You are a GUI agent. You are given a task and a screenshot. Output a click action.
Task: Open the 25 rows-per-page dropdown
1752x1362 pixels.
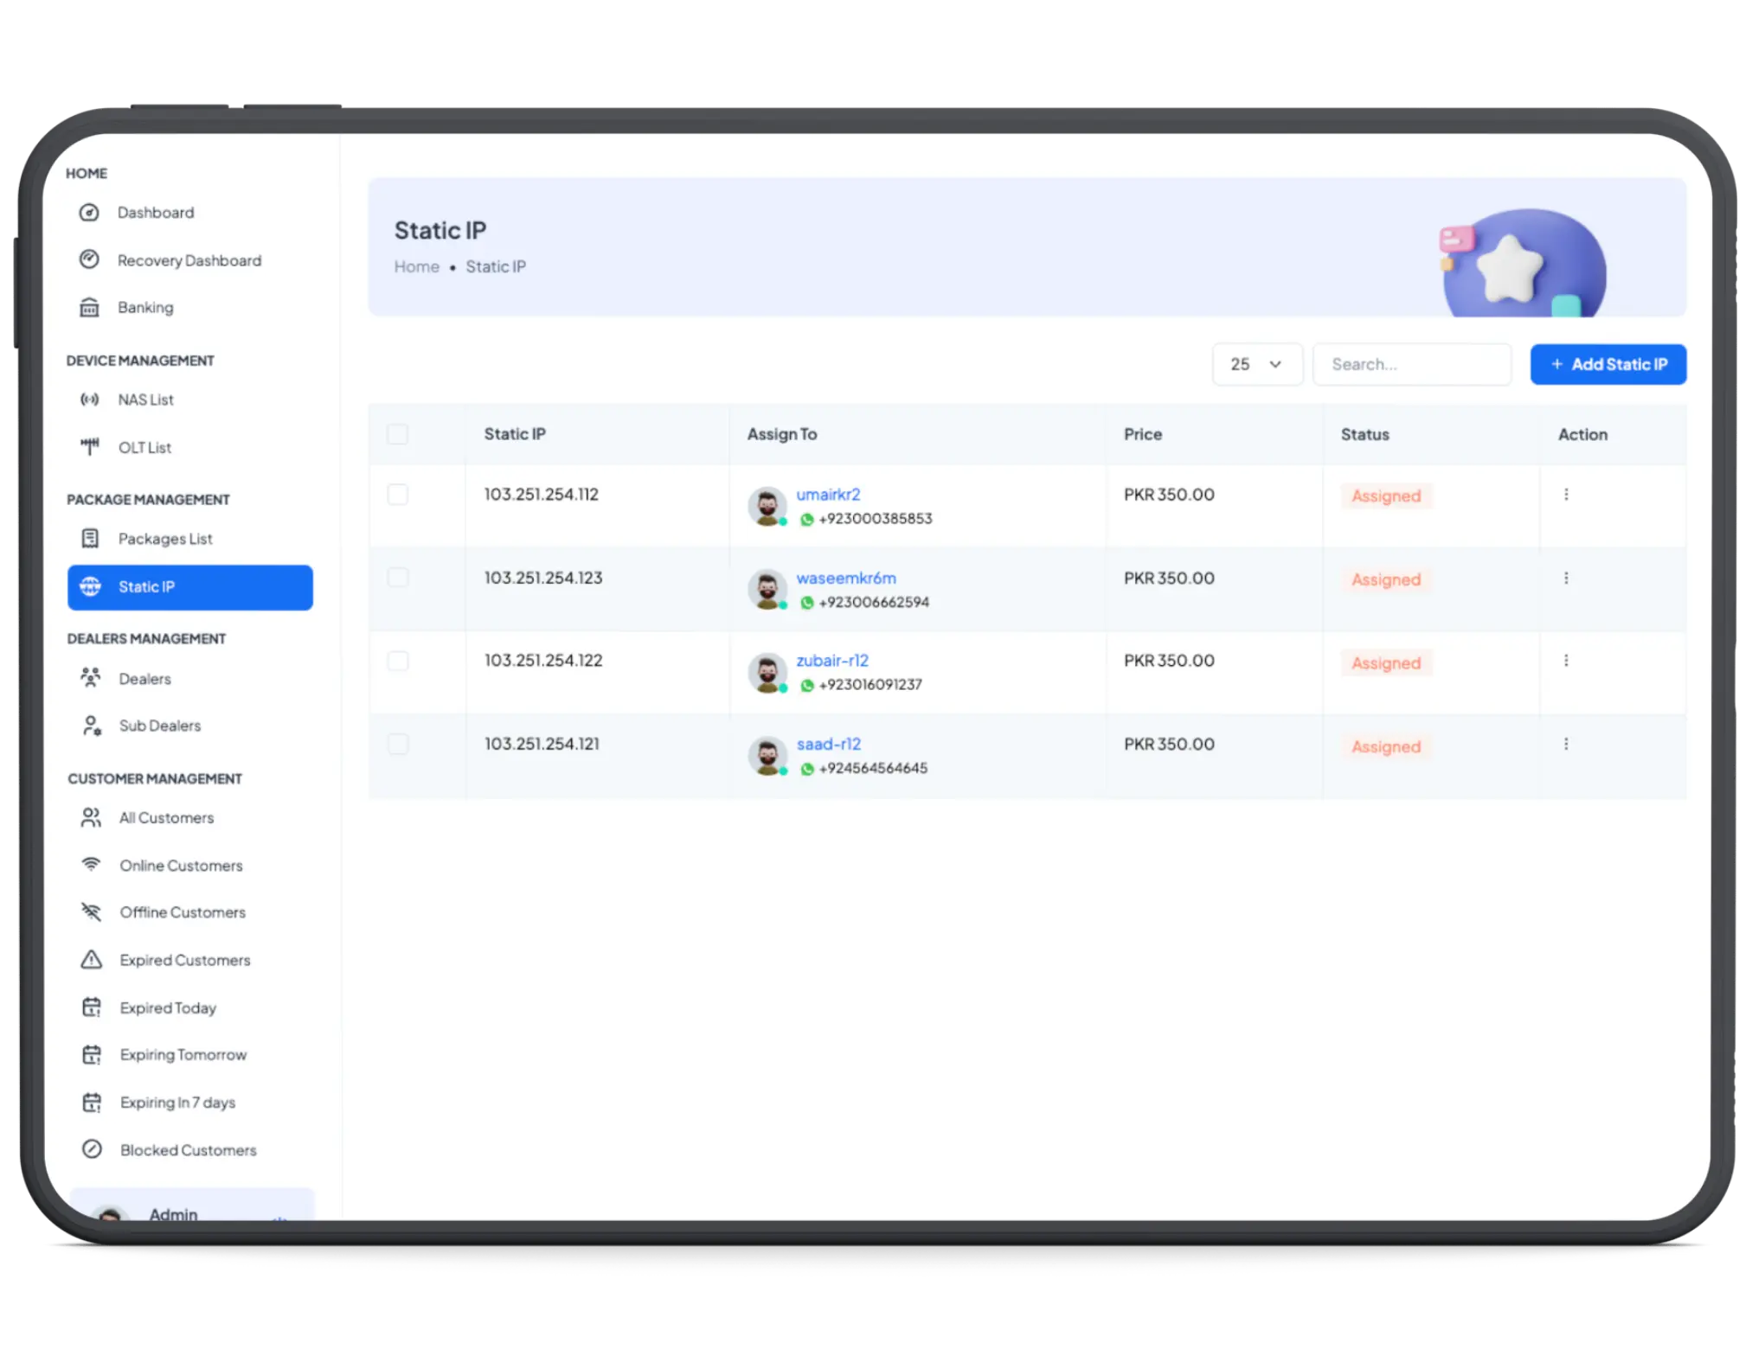click(1256, 364)
